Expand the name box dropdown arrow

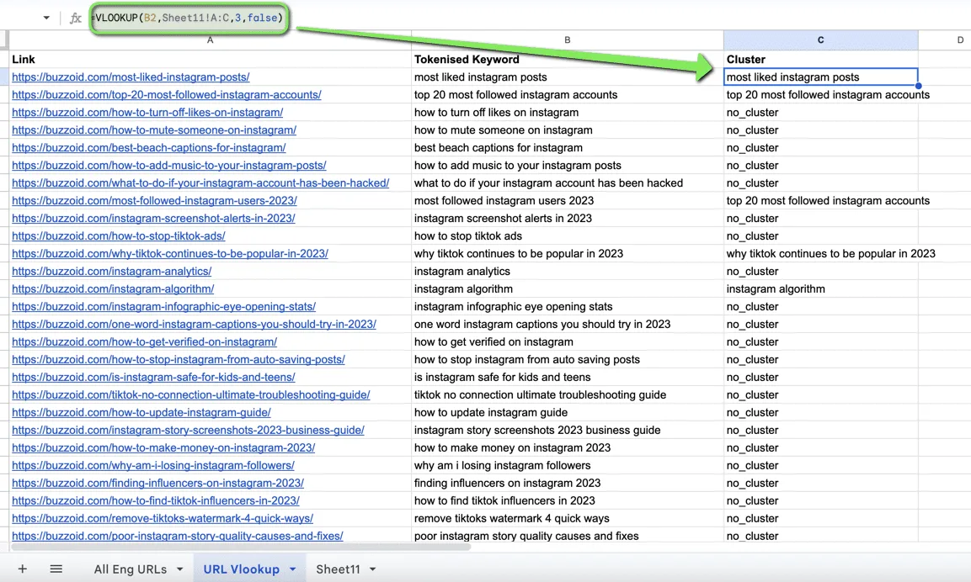pyautogui.click(x=46, y=18)
